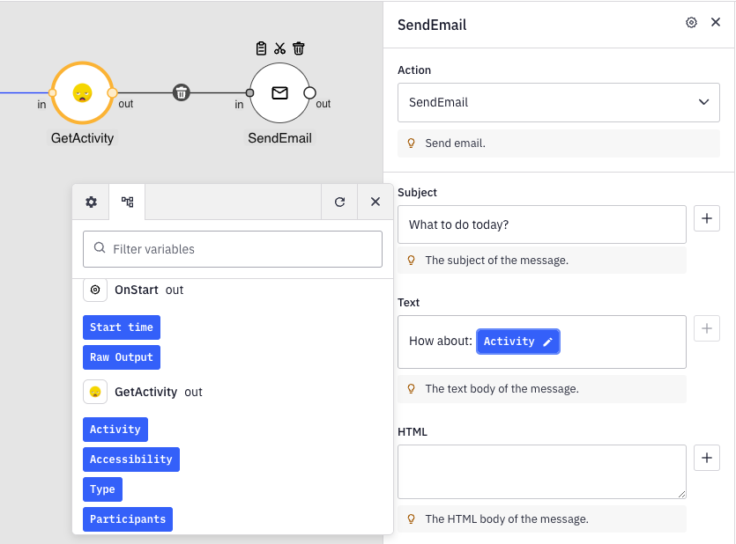
Task: Refresh the variables list
Action: (x=339, y=202)
